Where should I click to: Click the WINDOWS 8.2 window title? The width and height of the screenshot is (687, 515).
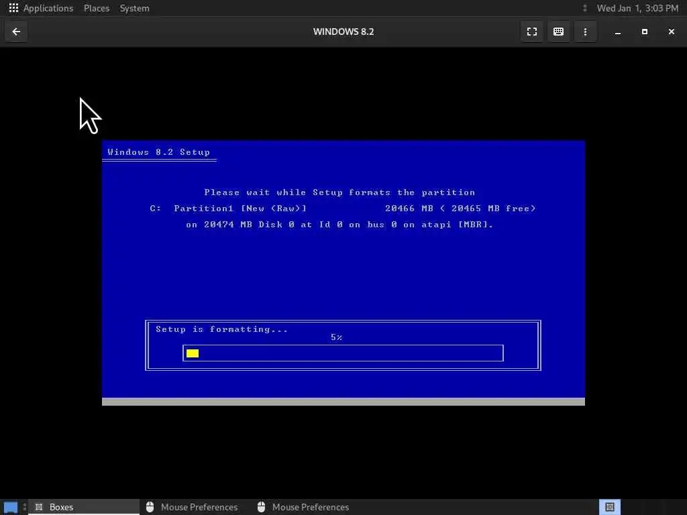tap(343, 32)
